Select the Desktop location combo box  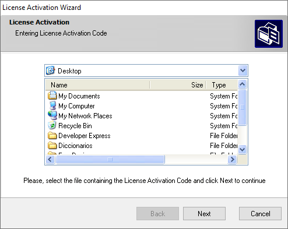(146, 71)
